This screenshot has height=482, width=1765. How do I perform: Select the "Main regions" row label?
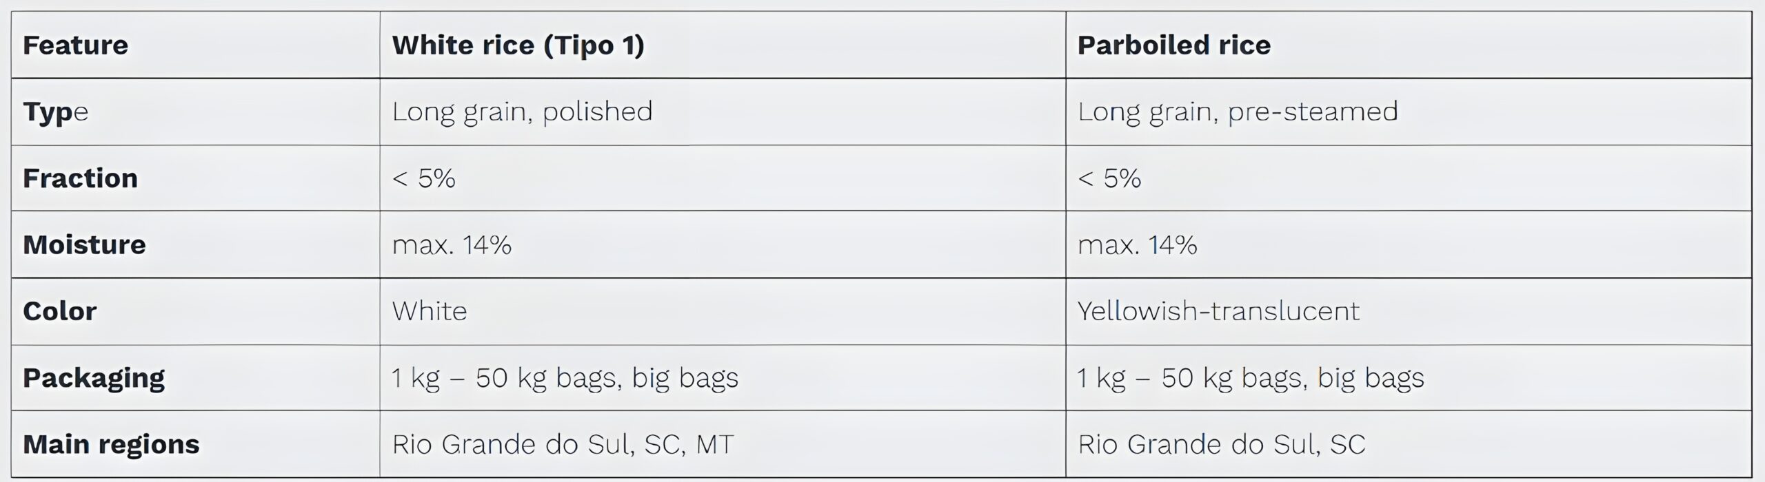111,444
